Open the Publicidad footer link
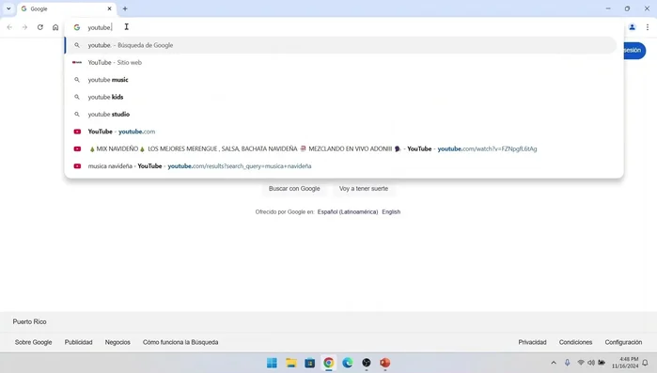 [x=78, y=342]
